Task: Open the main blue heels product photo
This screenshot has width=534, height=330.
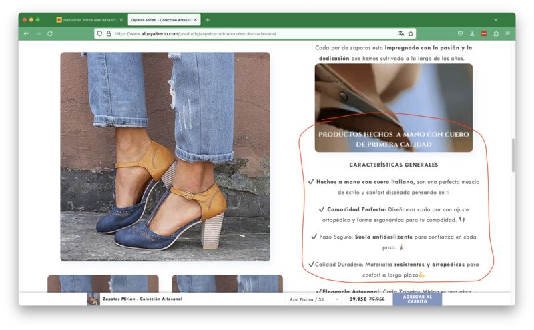Action: pos(165,157)
